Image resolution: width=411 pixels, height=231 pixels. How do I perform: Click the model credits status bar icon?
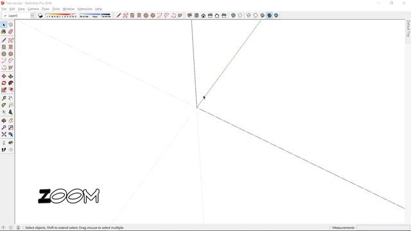tap(11, 228)
